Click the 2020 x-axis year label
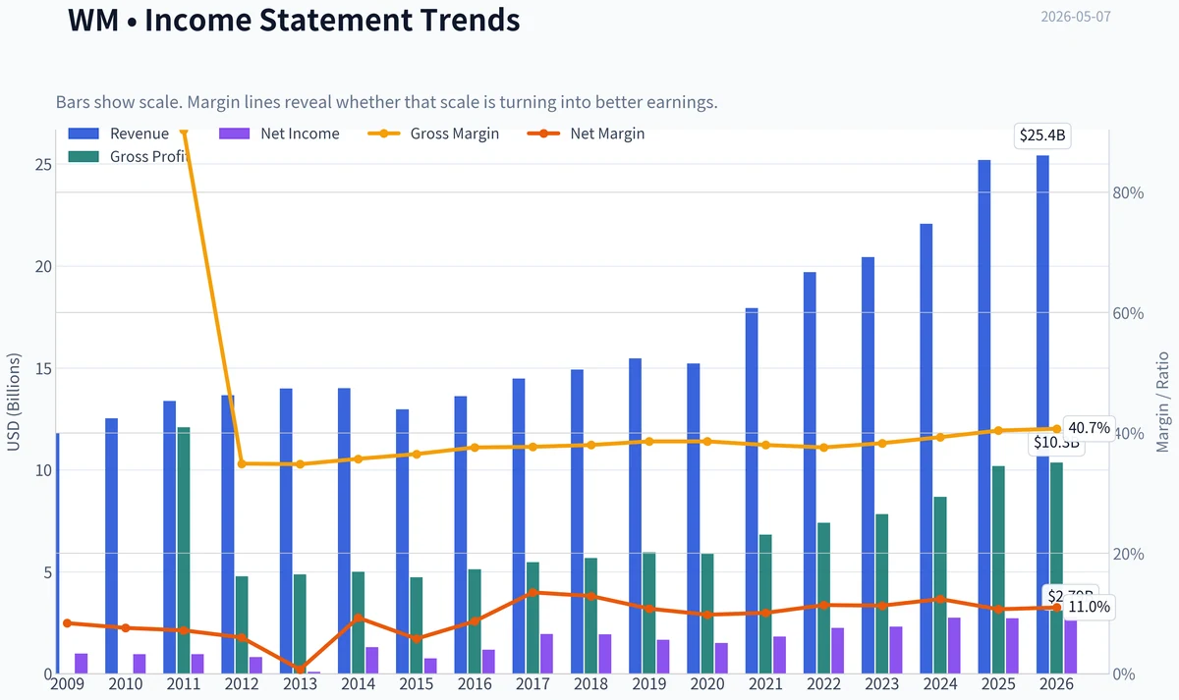The width and height of the screenshot is (1179, 700). coord(707,684)
